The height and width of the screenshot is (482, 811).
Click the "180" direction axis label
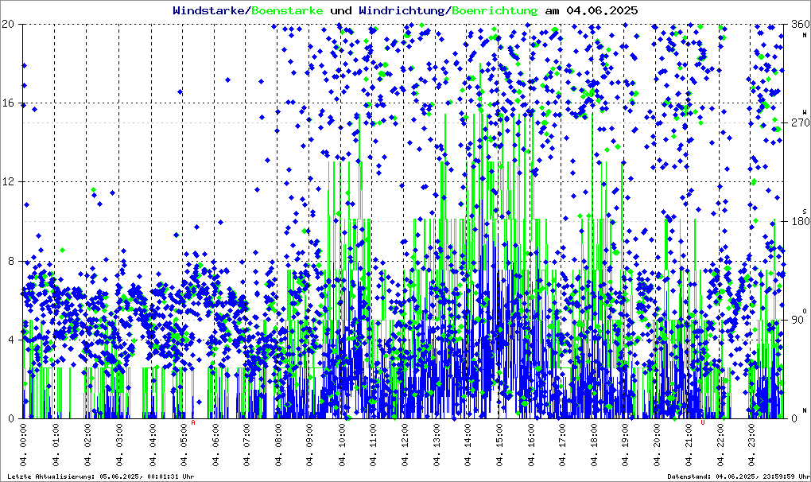point(801,221)
